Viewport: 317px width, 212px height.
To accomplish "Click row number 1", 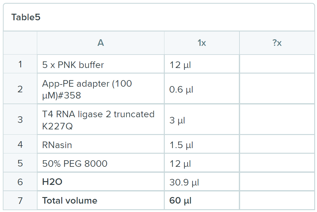I will 20,65.
